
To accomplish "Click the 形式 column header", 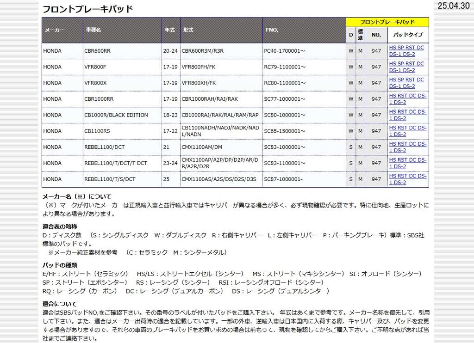I will pyautogui.click(x=188, y=30).
